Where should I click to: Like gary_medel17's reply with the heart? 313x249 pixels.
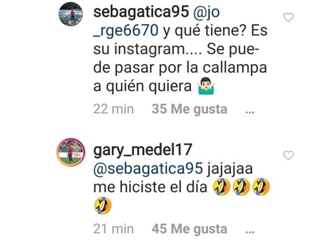pyautogui.click(x=288, y=155)
